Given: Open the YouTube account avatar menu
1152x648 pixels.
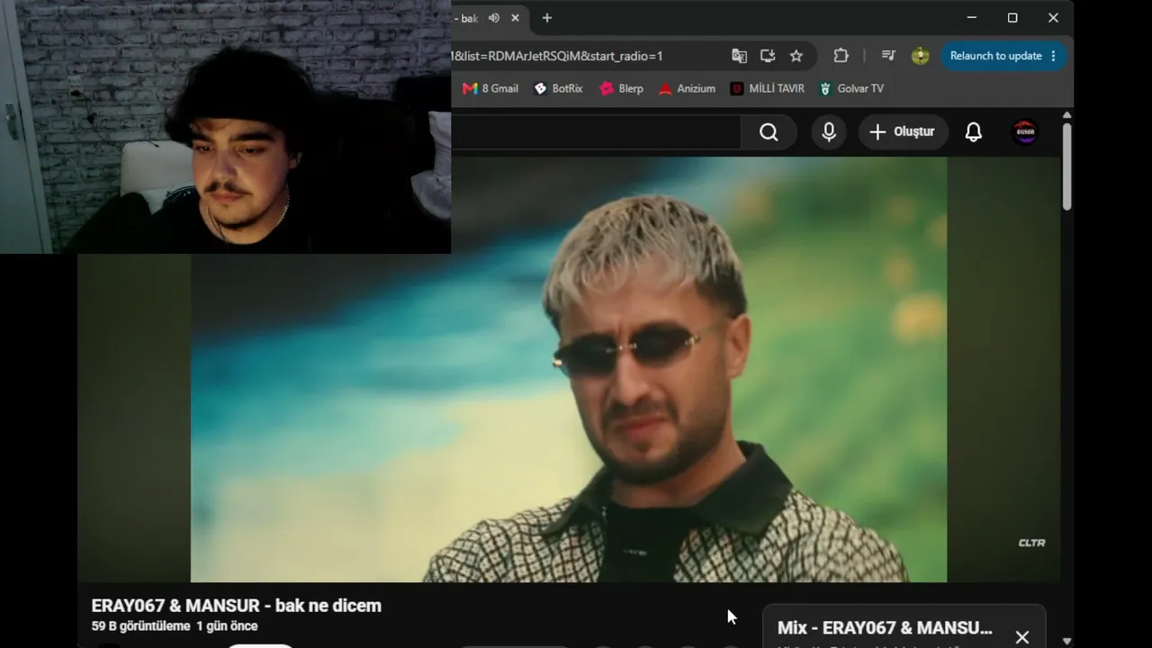Looking at the screenshot, I should [1025, 132].
